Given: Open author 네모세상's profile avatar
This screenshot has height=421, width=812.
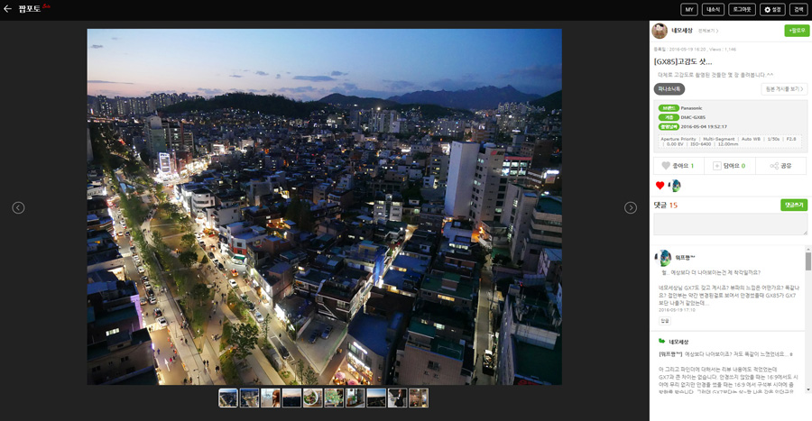Looking at the screenshot, I should [660, 31].
